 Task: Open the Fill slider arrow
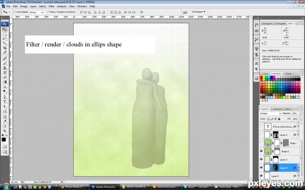(300, 119)
